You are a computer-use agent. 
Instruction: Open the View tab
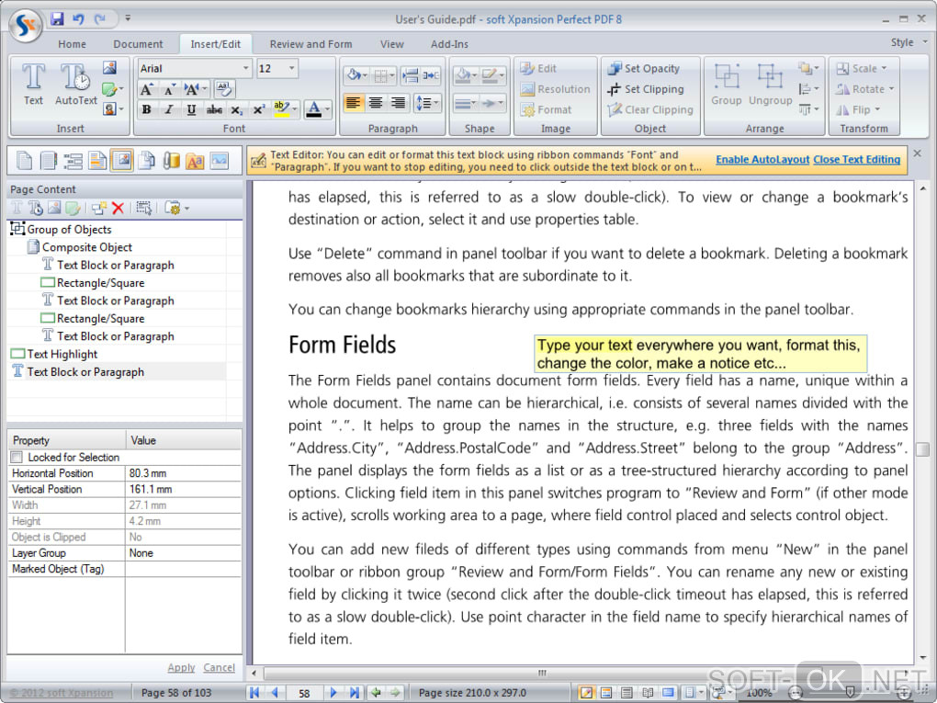tap(392, 44)
